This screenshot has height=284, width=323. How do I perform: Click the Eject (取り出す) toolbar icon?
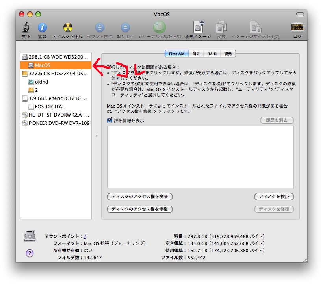(125, 28)
